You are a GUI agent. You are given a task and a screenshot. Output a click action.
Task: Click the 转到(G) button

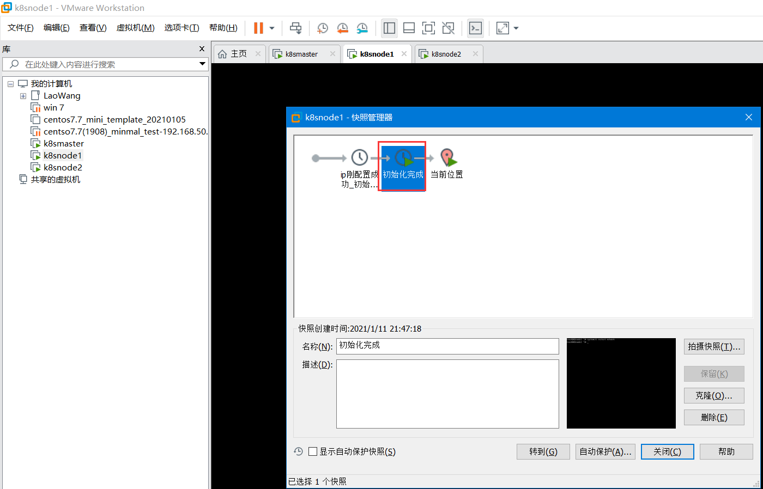[543, 451]
